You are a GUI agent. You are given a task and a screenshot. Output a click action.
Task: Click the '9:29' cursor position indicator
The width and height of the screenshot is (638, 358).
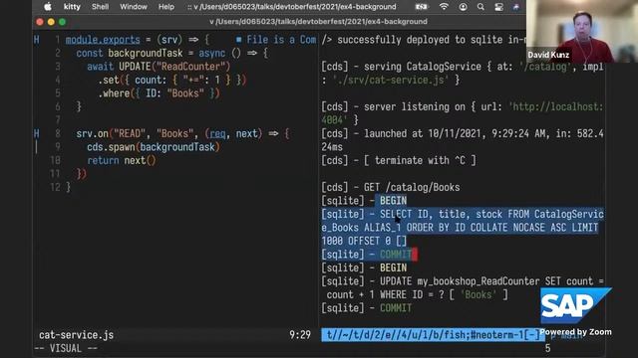pyautogui.click(x=300, y=335)
